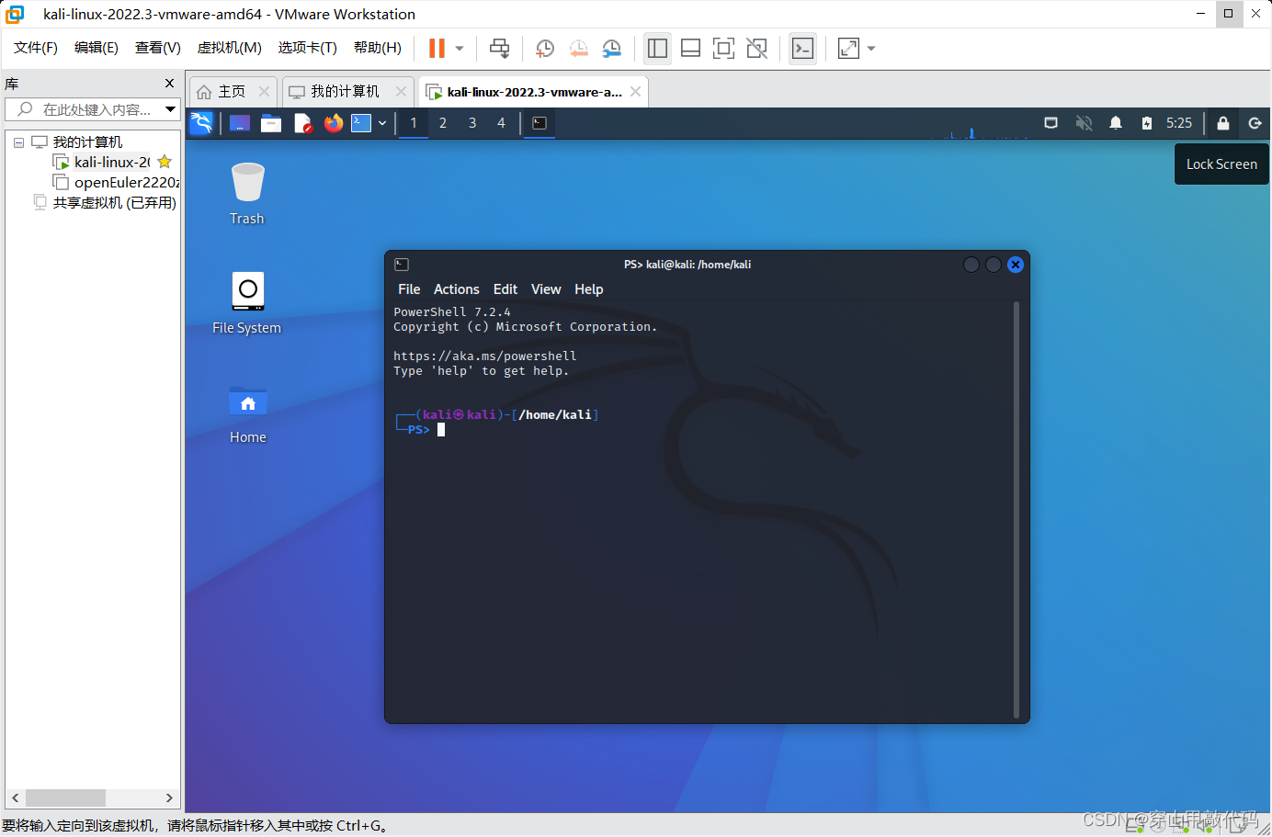1272x837 pixels.
Task: Toggle the thumbnail bar view
Action: pyautogui.click(x=690, y=48)
